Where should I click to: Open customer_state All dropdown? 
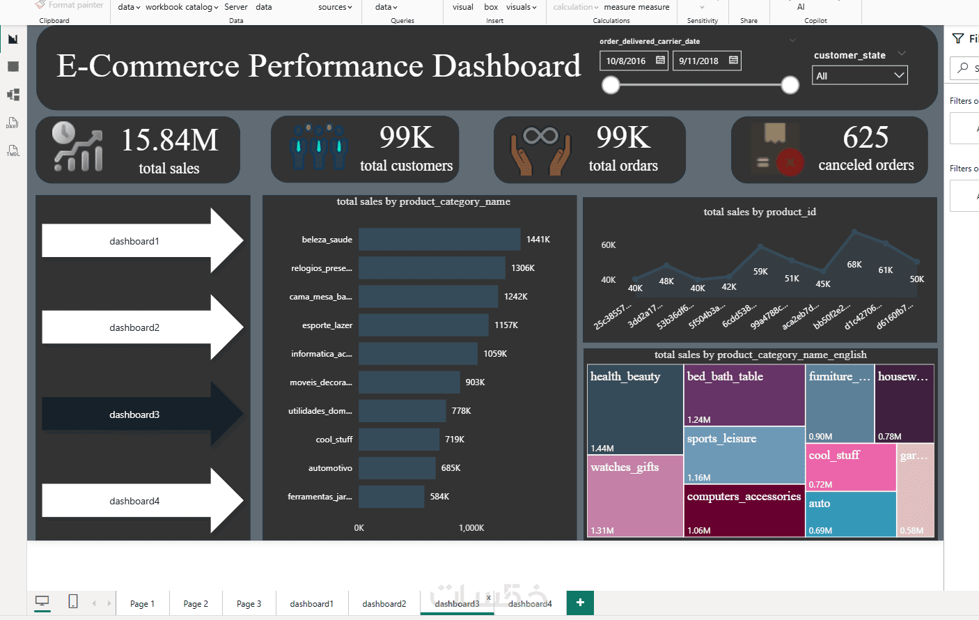(860, 75)
